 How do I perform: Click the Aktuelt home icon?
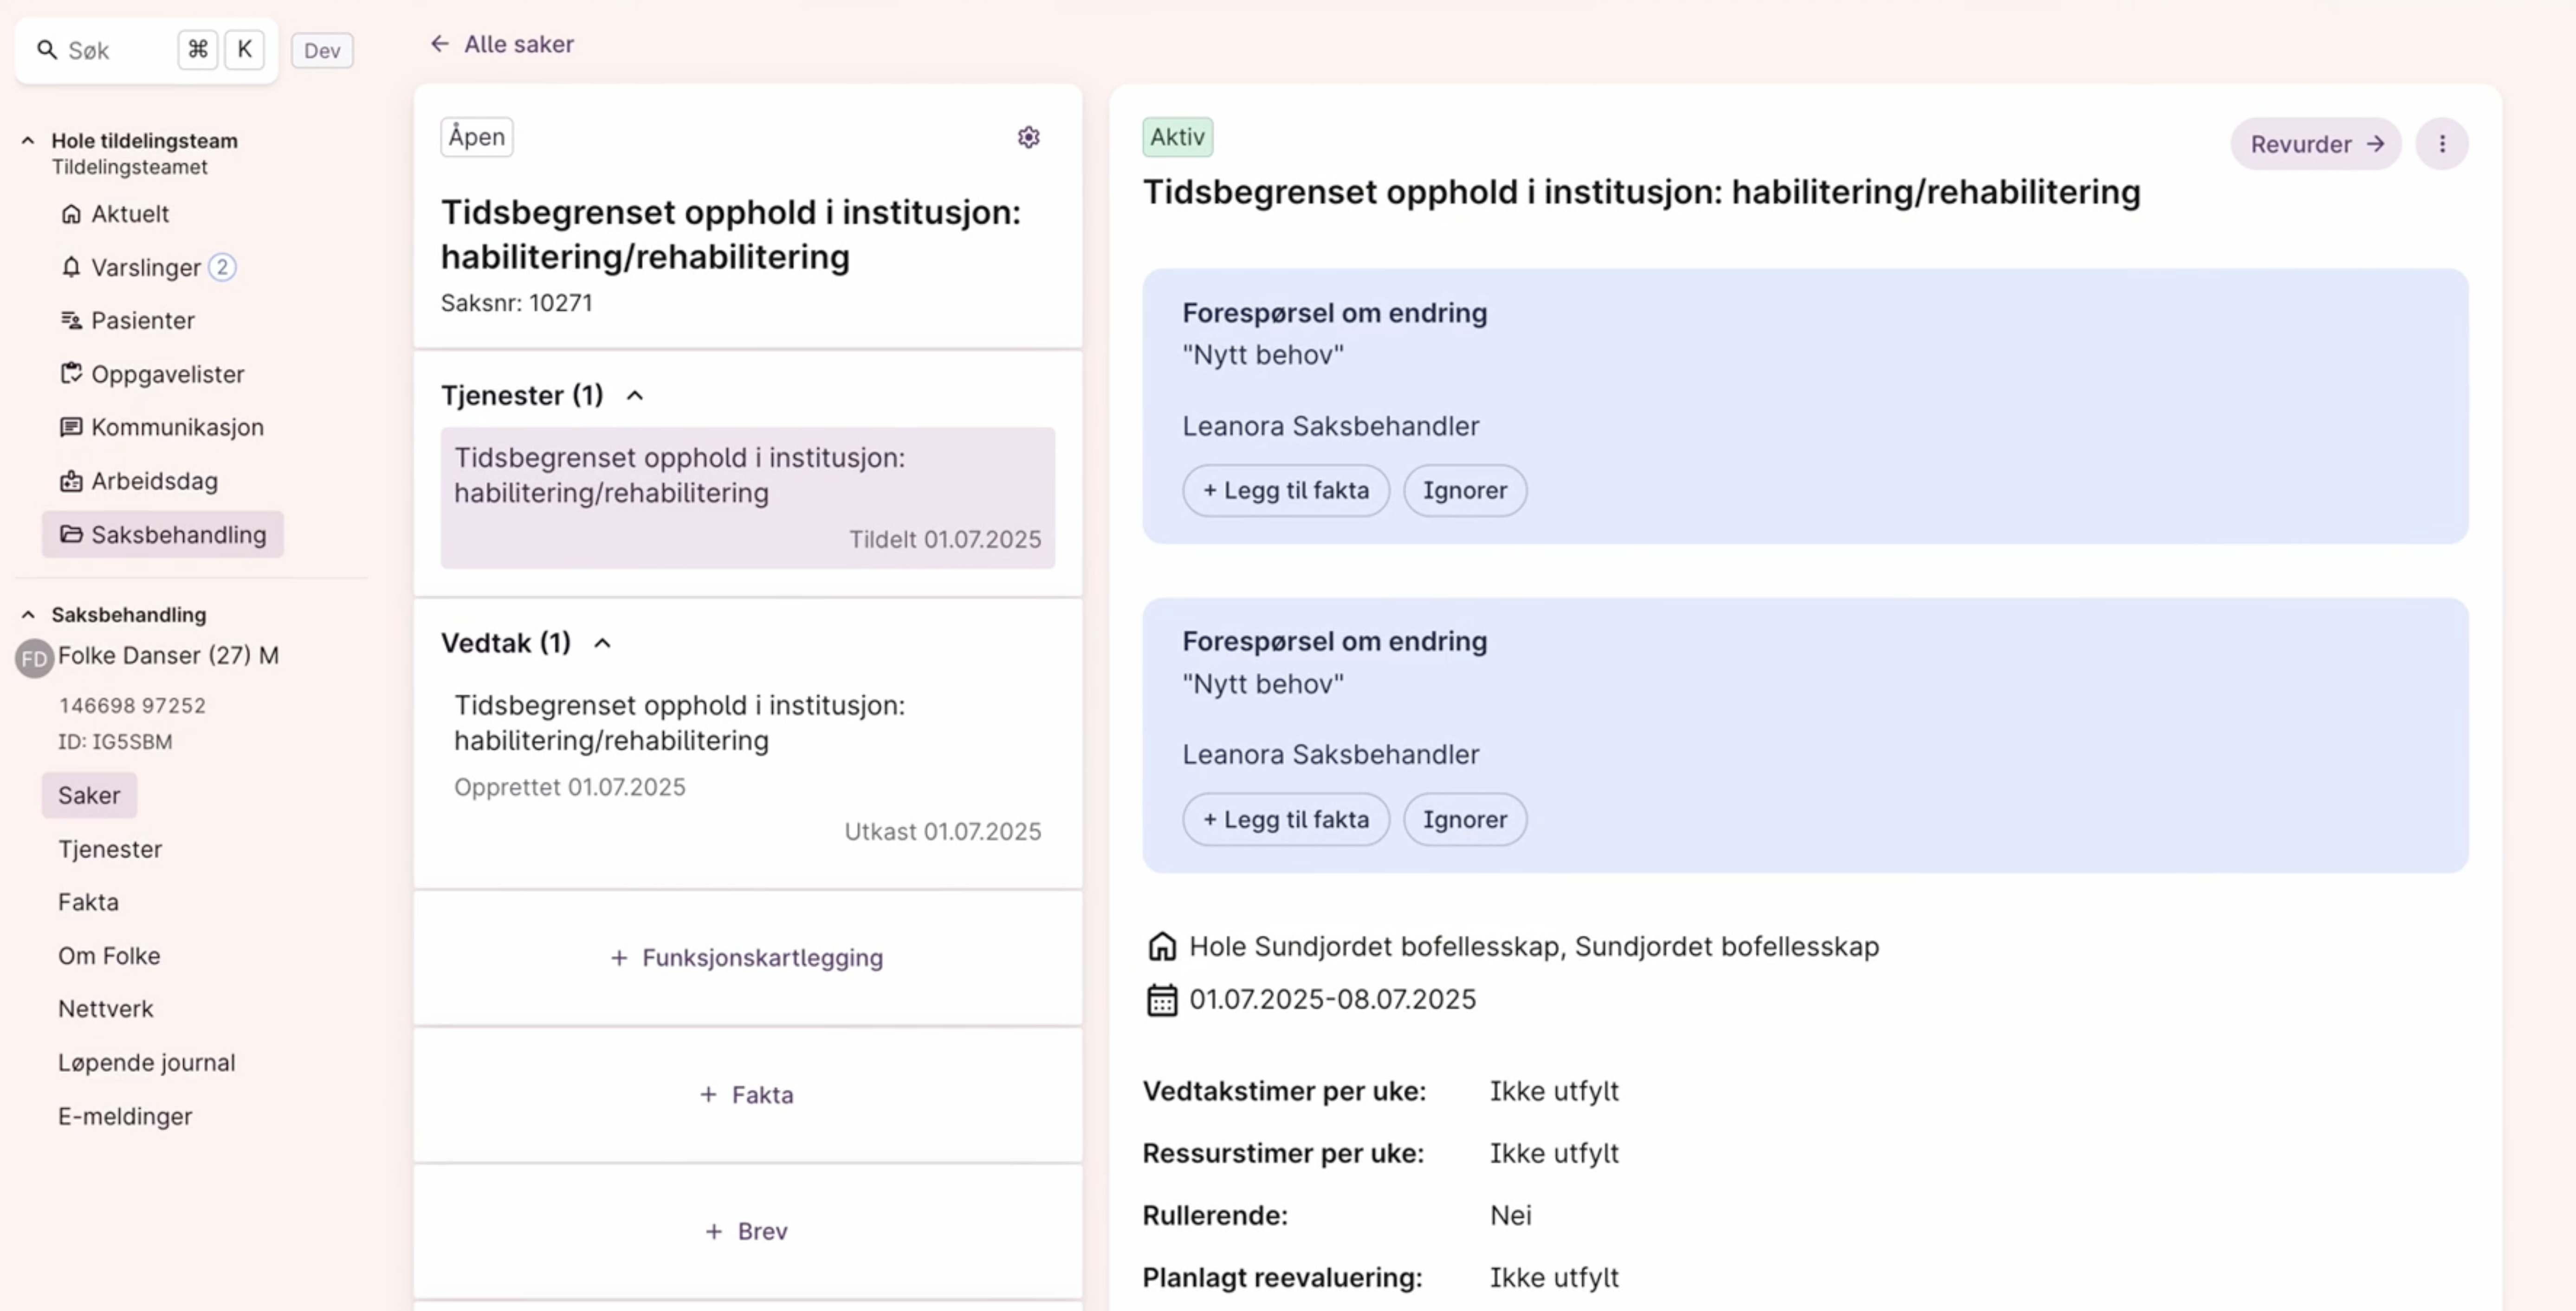[71, 214]
